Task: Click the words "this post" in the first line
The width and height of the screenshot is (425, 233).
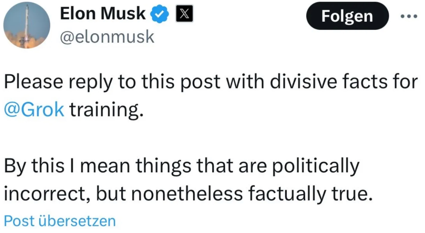Action: tap(172, 82)
